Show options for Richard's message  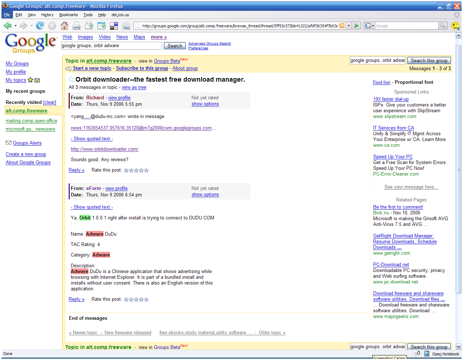point(205,104)
